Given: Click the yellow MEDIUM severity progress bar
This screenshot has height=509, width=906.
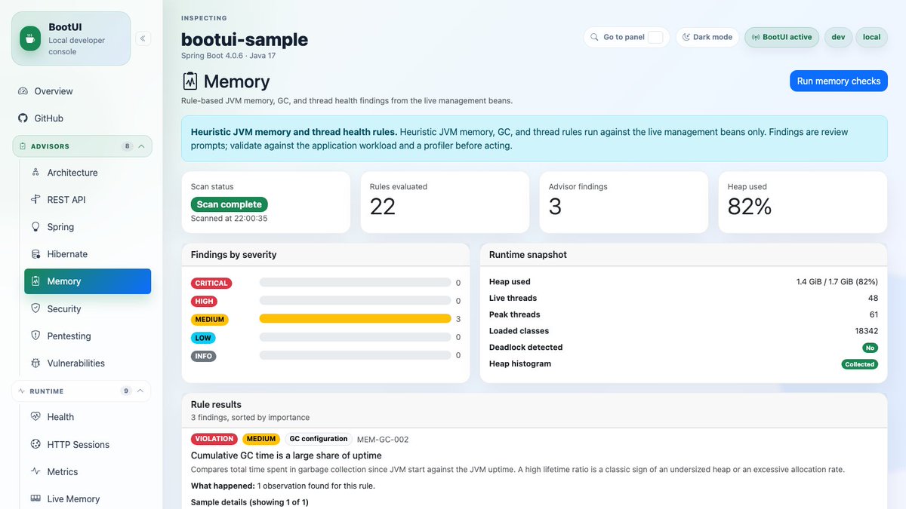Looking at the screenshot, I should tap(355, 319).
